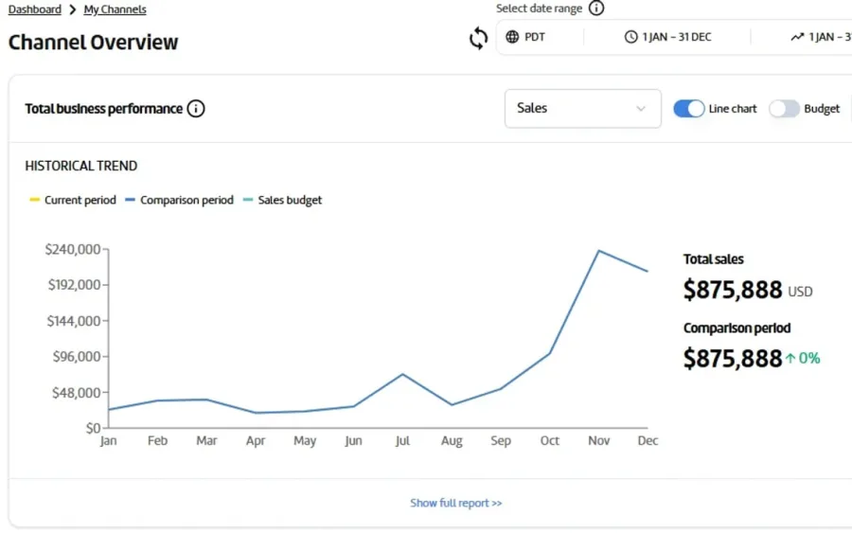Click the Select date range label

[539, 9]
